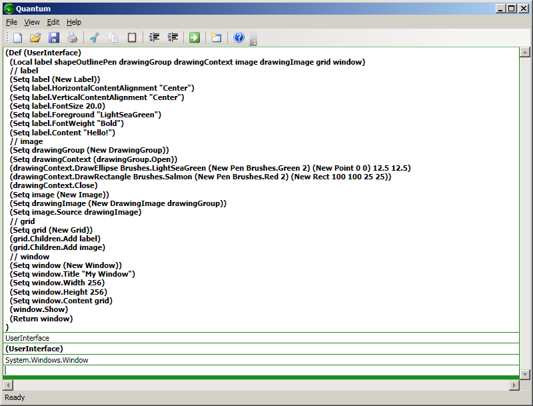The height and width of the screenshot is (406, 533).
Task: Click the "(grid.Children.Add image)" line
Action: pyautogui.click(x=57, y=247)
